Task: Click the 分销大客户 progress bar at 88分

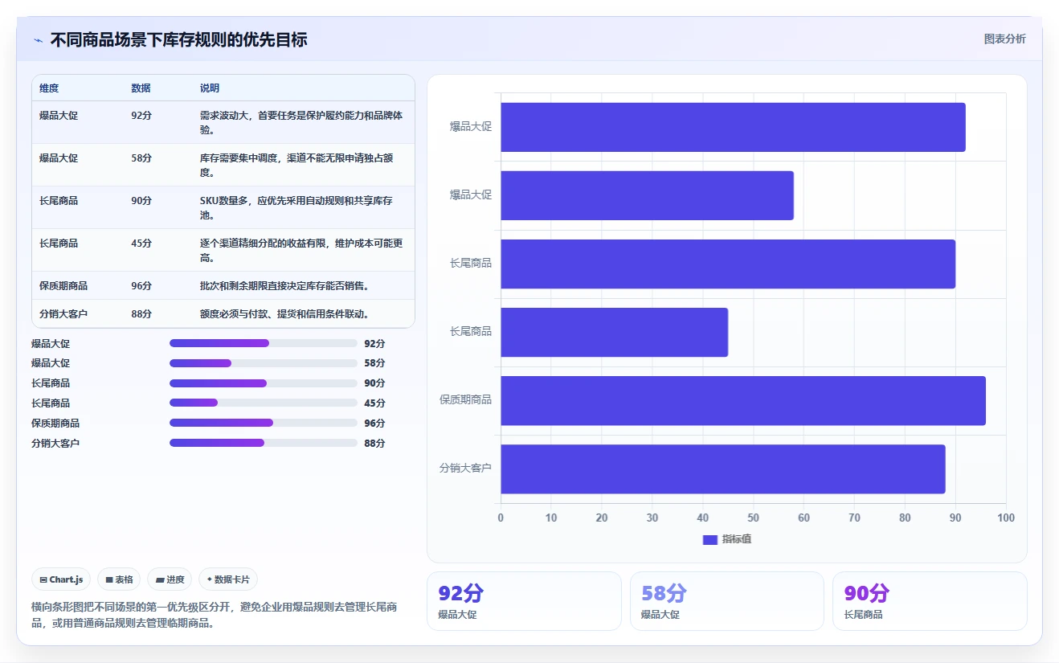Action: tap(264, 443)
